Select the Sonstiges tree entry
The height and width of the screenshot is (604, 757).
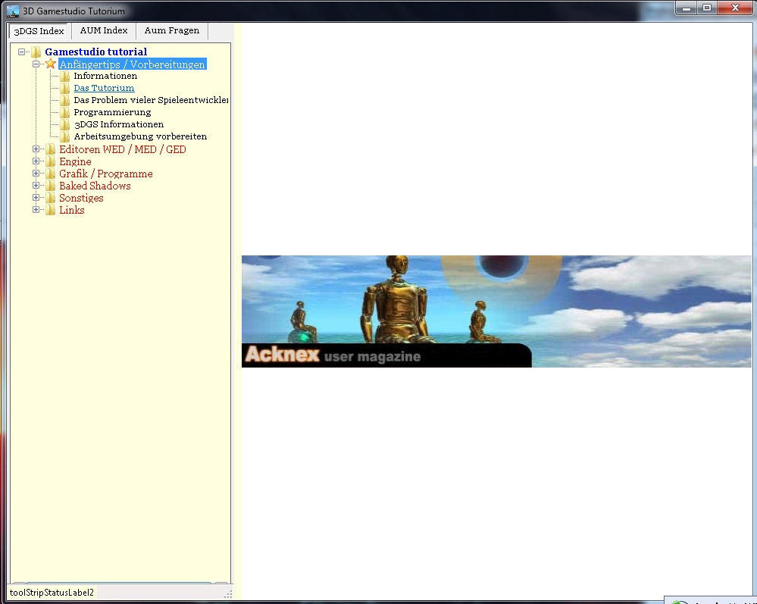[x=81, y=198]
